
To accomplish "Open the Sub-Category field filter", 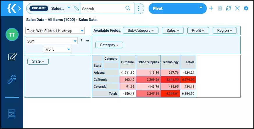I will coord(141,30).
